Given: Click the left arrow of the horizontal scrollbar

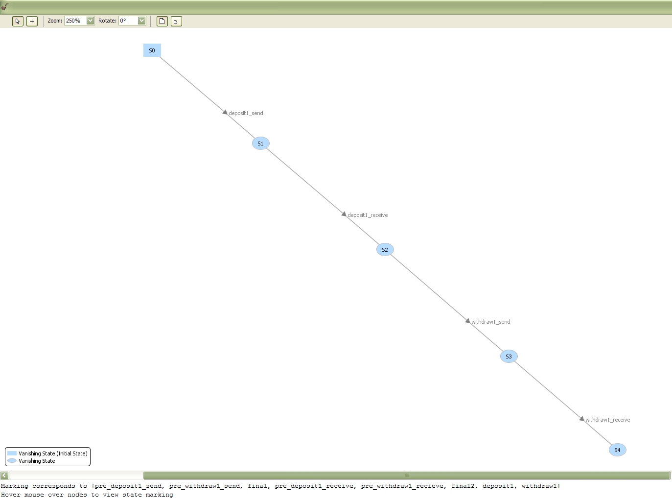Looking at the screenshot, I should [4, 475].
